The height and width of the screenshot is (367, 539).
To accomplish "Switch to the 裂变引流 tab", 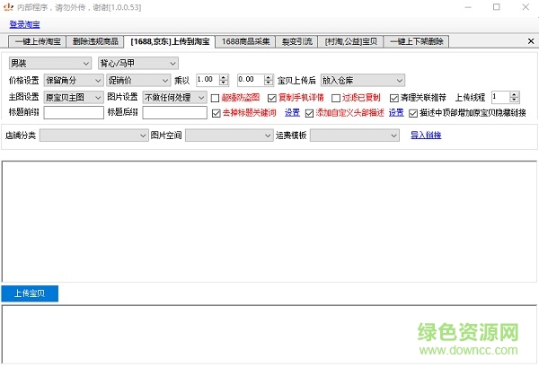I will click(x=296, y=41).
